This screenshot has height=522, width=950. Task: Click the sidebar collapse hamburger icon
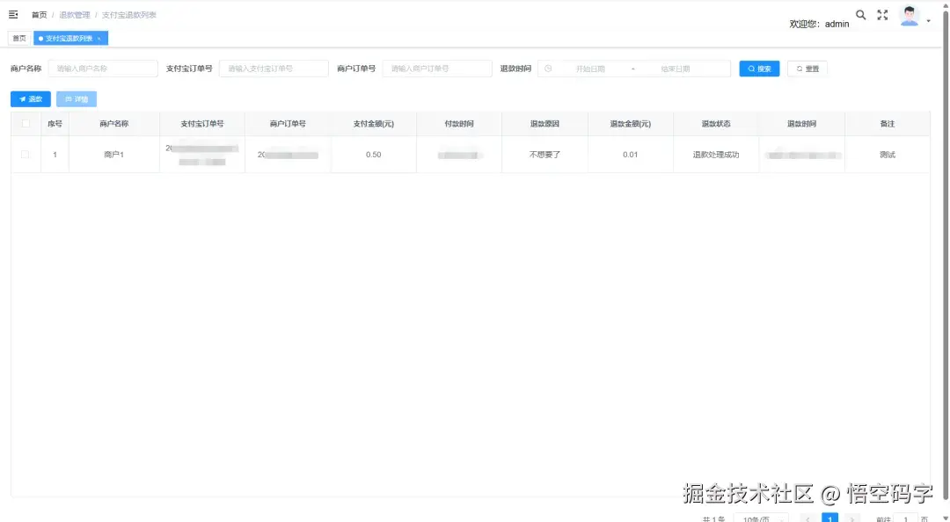[x=12, y=14]
